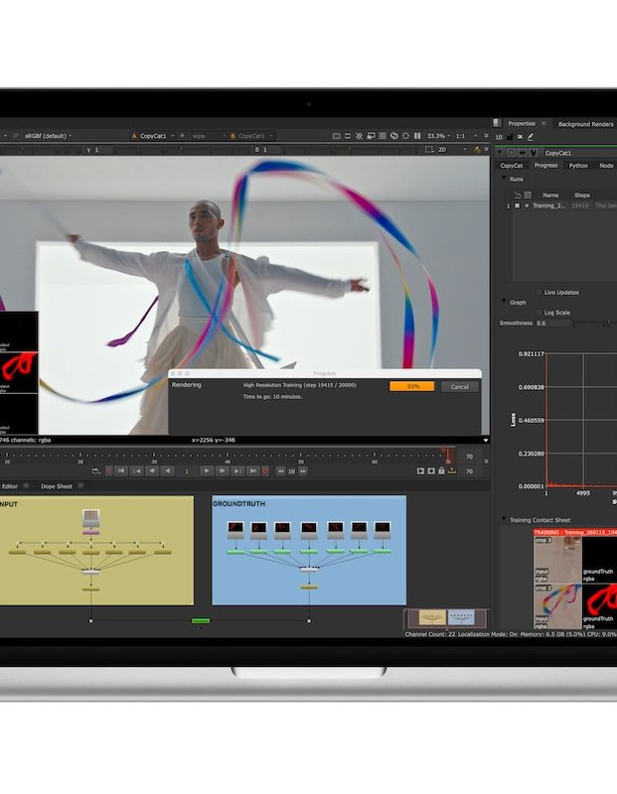This screenshot has height=794, width=617.
Task: Collapse the Runs section
Action: coord(503,179)
